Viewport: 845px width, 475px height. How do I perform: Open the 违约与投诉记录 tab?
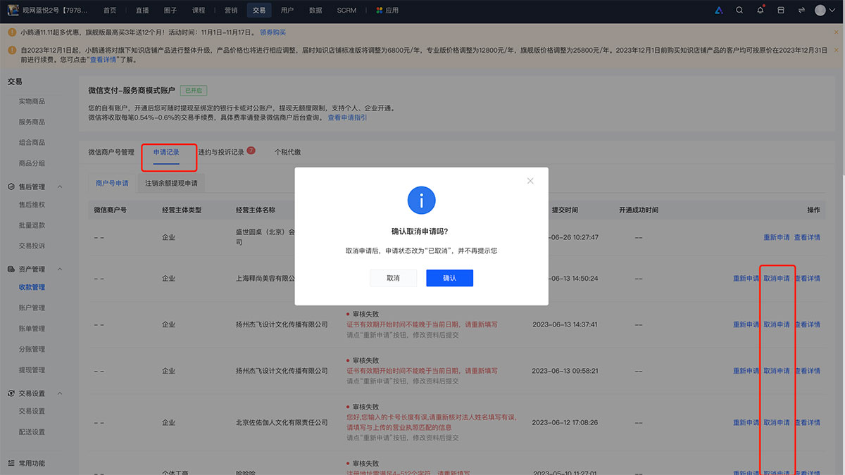[x=221, y=152]
